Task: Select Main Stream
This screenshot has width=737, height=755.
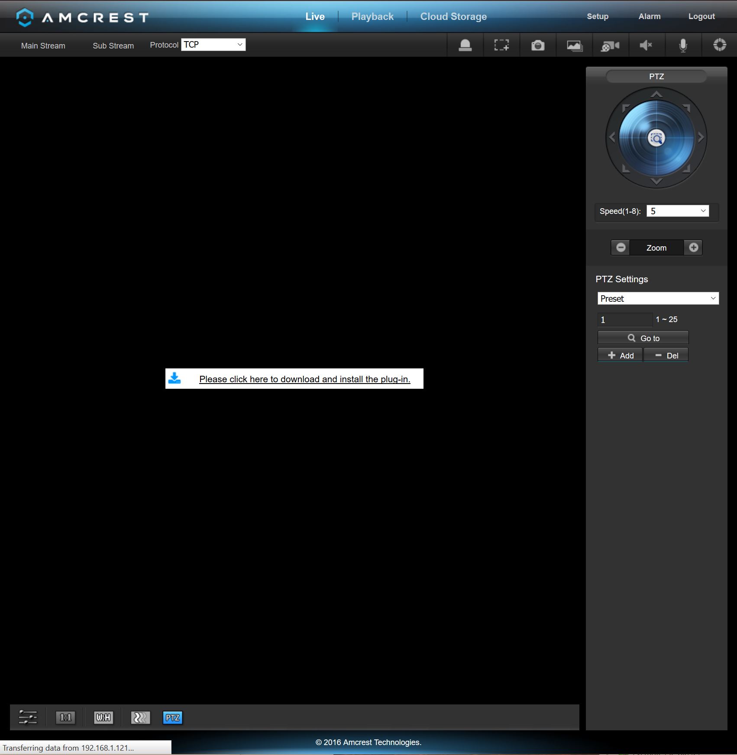Action: [43, 45]
